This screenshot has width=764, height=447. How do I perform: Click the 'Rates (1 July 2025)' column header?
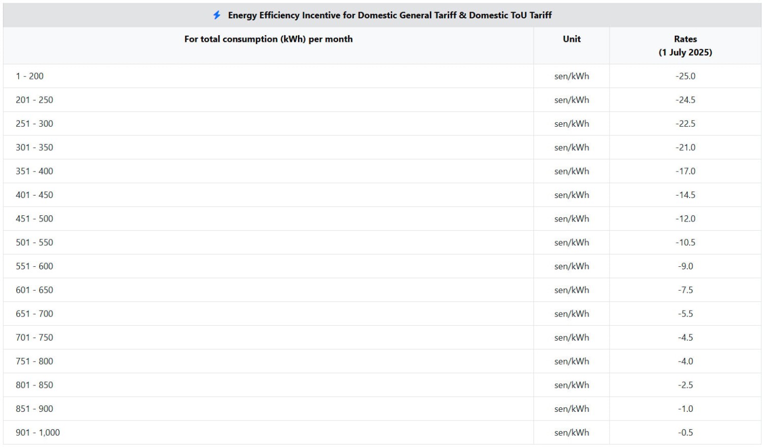click(x=686, y=45)
